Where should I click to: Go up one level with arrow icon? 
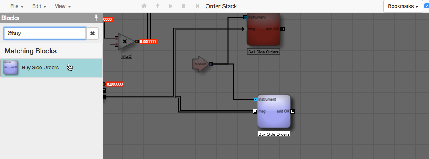(158, 6)
